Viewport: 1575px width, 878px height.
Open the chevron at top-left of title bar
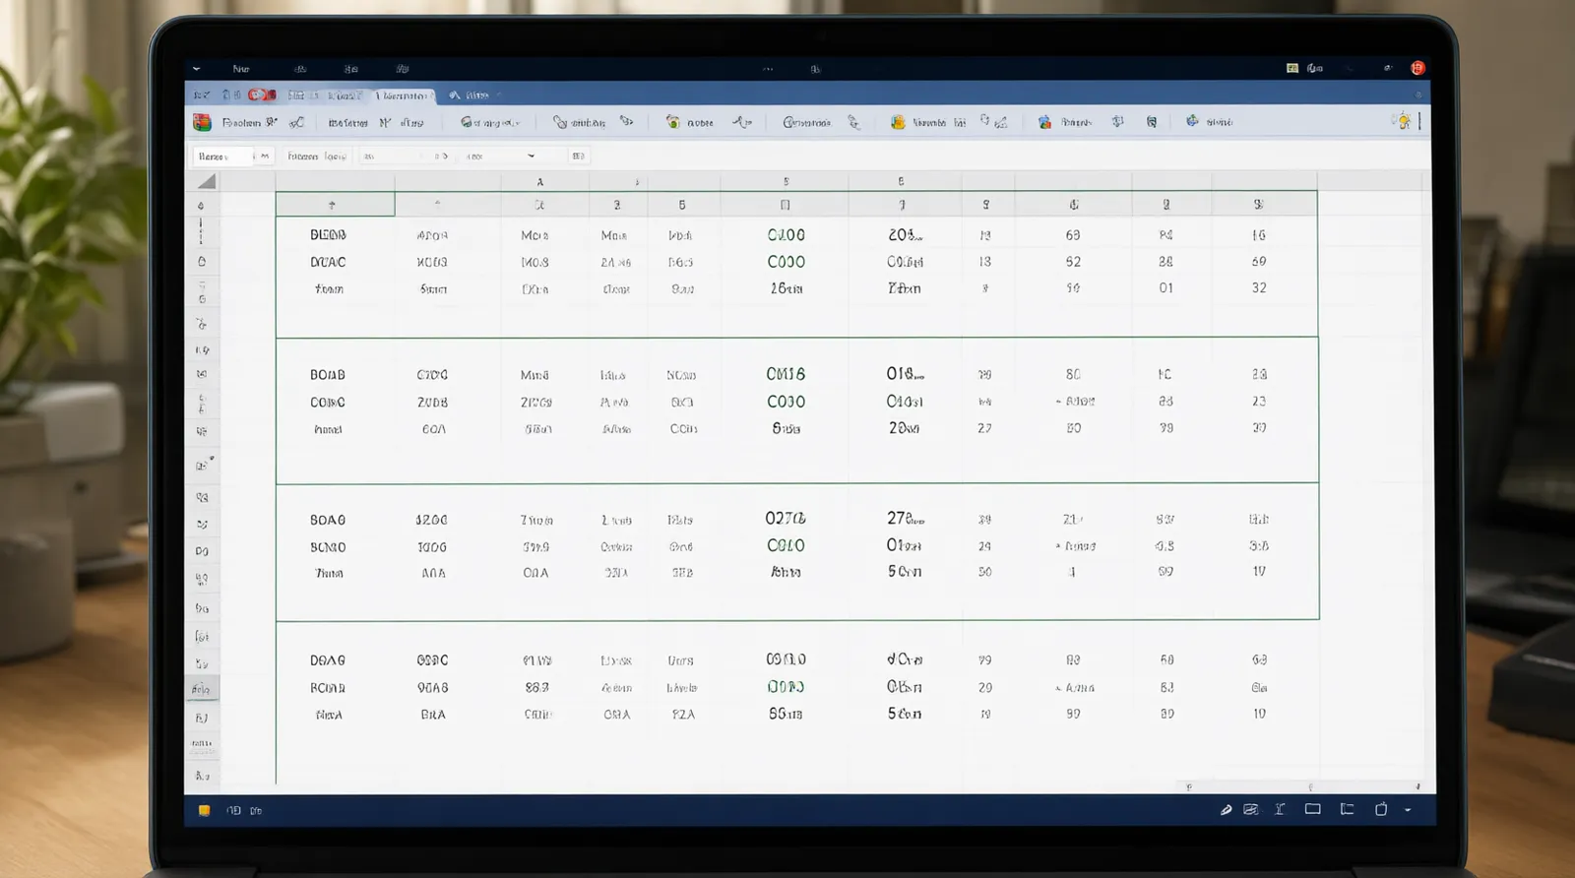pos(196,69)
